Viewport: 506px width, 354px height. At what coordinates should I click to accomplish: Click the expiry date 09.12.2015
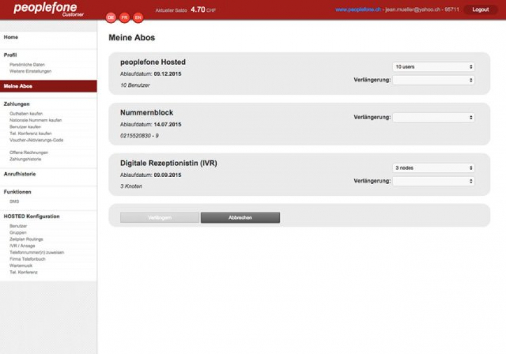[x=168, y=74]
